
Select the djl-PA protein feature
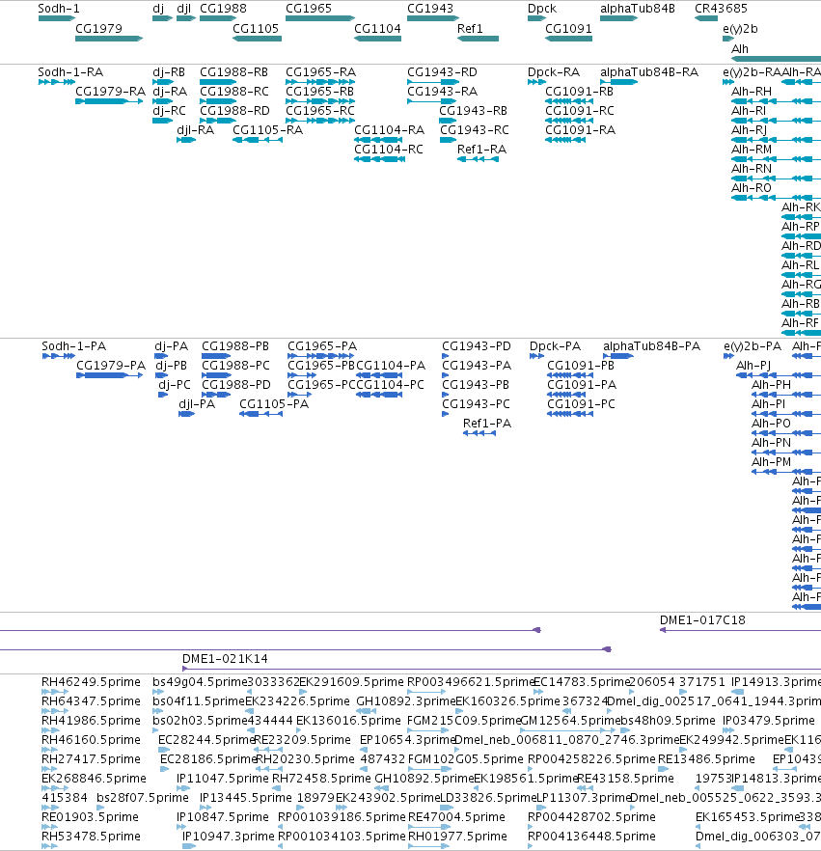point(186,414)
